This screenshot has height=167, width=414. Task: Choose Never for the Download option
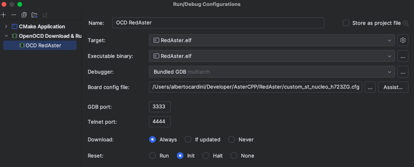click(x=231, y=139)
